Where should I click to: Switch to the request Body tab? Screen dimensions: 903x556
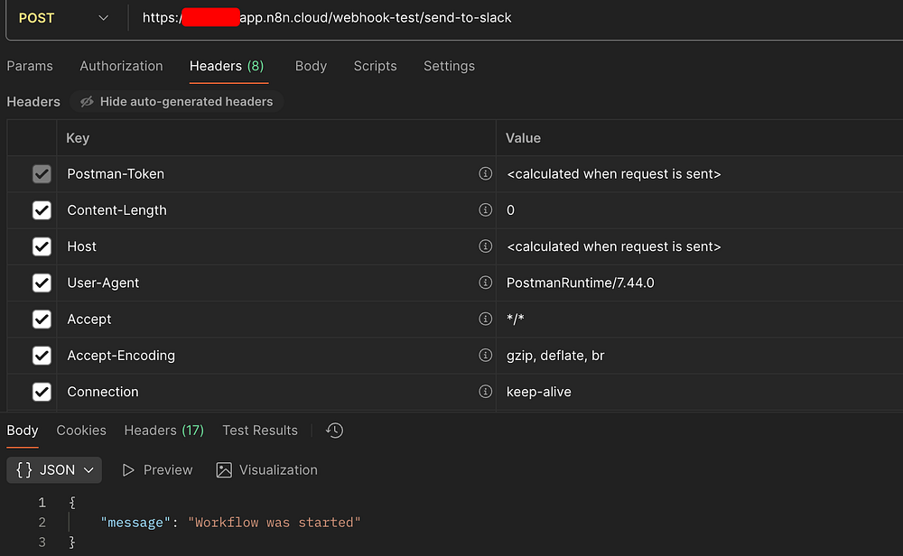tap(311, 66)
